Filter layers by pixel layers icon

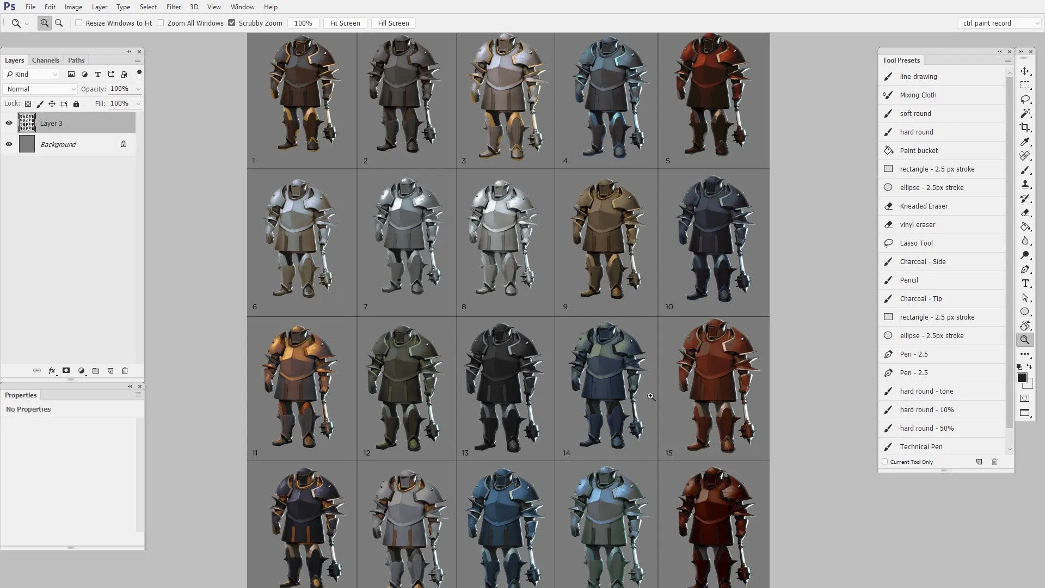coord(71,75)
